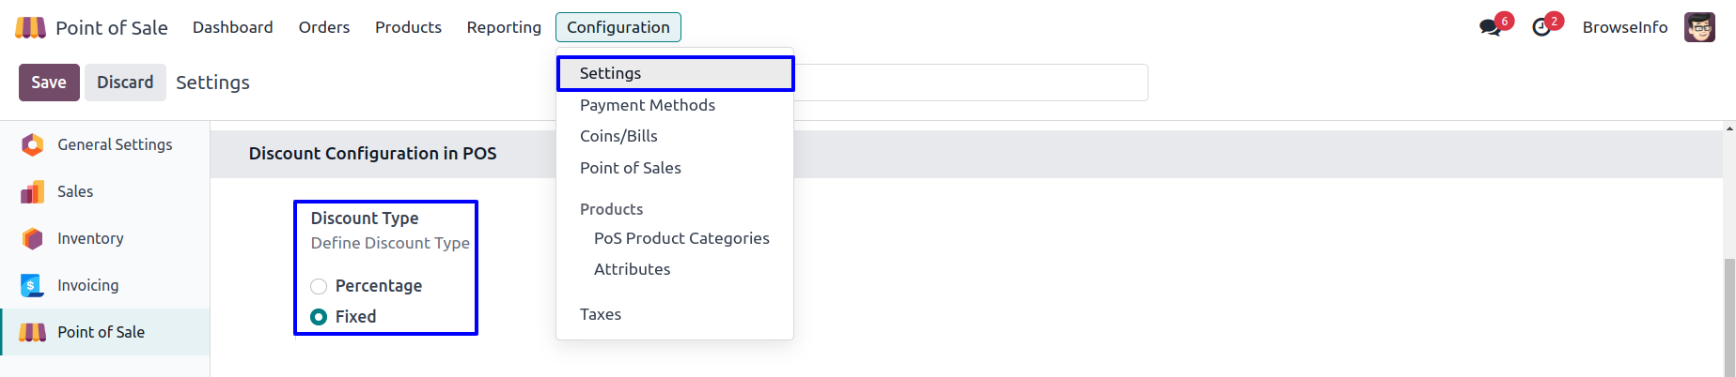Screen dimensions: 1736x377
Task: Choose Coins/Bills from the menu
Action: tap(618, 136)
